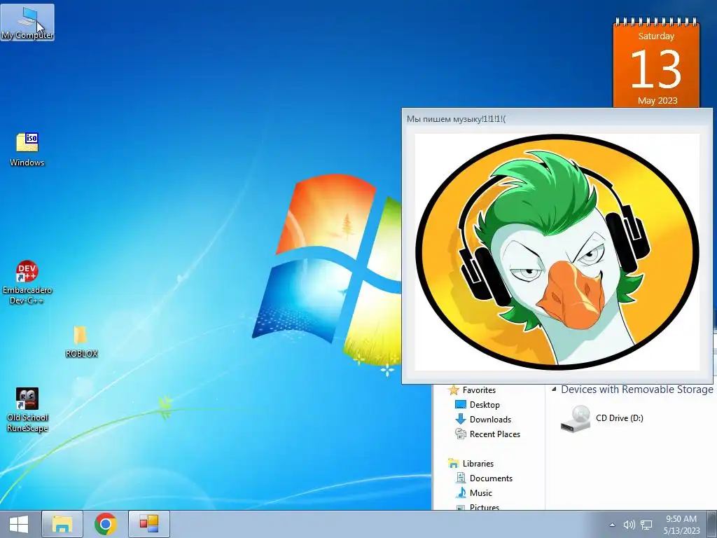This screenshot has width=717, height=538.
Task: Show hidden tray icons arrow
Action: (x=612, y=525)
